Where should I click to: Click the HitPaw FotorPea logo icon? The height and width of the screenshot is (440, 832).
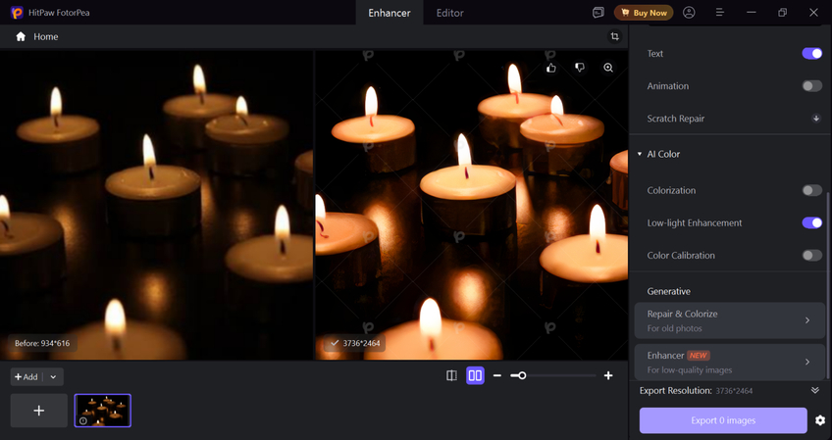(x=17, y=13)
